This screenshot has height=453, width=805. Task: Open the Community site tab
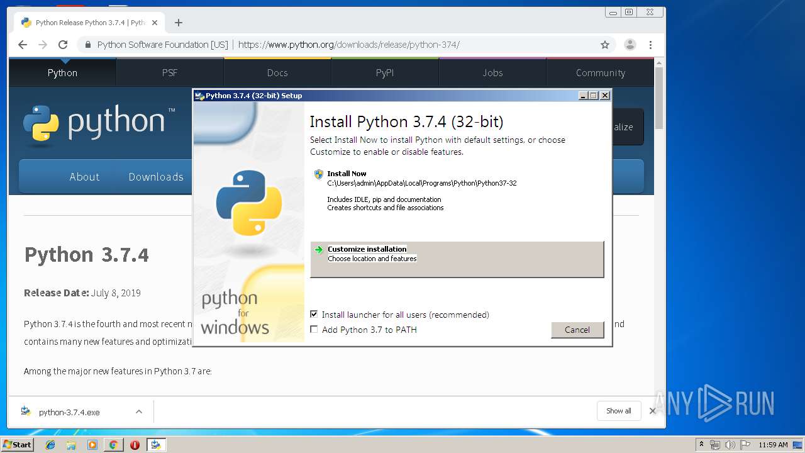[x=601, y=73]
